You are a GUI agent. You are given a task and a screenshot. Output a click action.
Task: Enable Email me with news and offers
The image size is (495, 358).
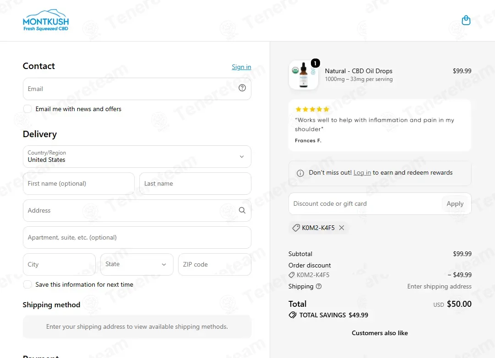pos(27,109)
